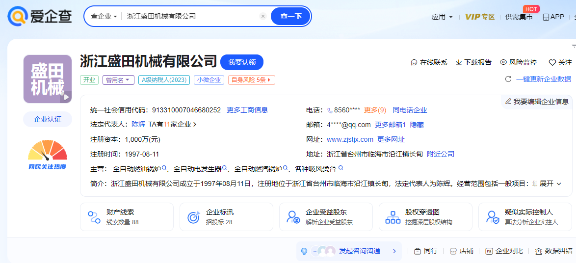This screenshot has width=576, height=263.
Task: Open legal representative 陈辉 link
Action: (x=138, y=125)
